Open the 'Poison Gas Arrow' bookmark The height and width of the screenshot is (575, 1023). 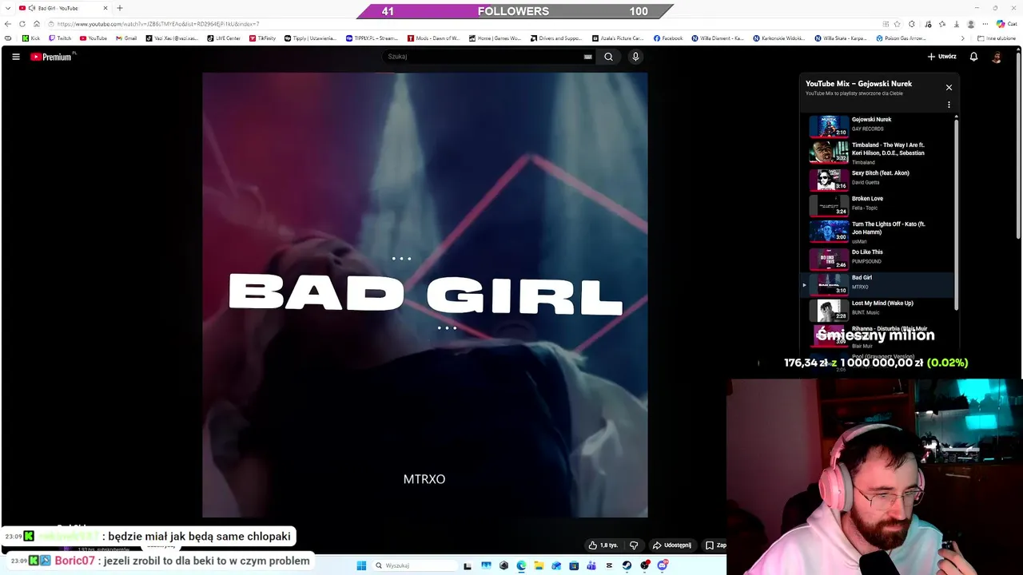pyautogui.click(x=902, y=38)
